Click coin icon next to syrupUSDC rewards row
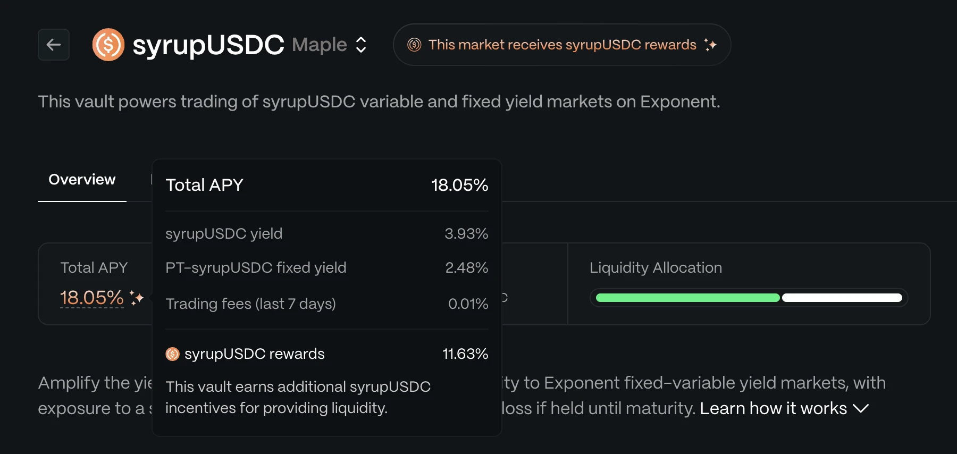957x454 pixels. point(173,354)
